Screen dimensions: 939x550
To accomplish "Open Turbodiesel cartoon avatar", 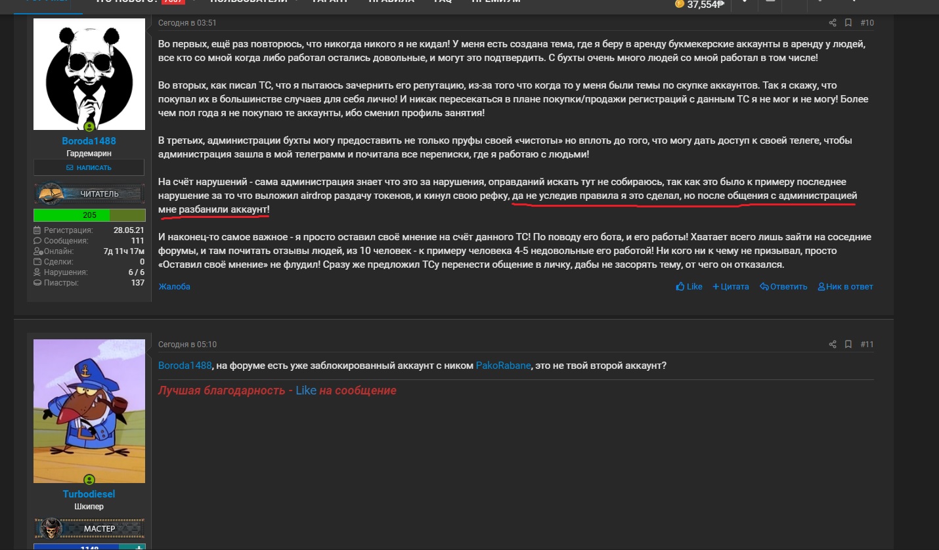I will (89, 412).
